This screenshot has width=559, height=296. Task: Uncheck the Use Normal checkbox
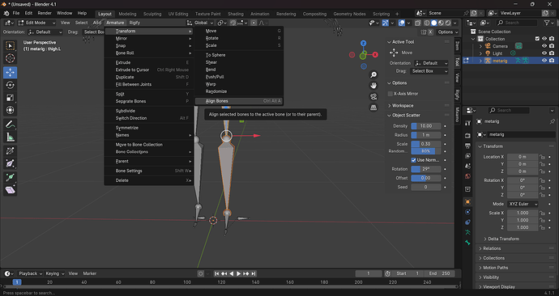[413, 160]
